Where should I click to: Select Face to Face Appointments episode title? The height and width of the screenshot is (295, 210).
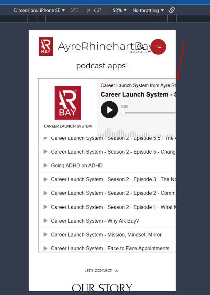point(110,248)
